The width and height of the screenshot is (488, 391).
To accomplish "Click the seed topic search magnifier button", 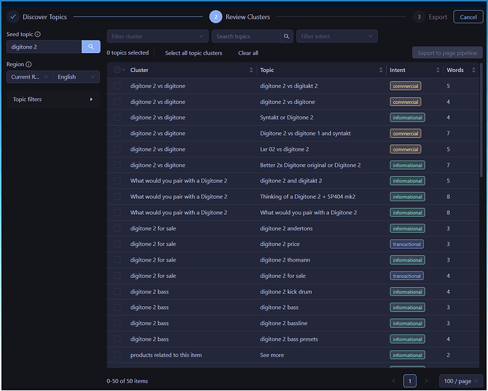I will coord(91,47).
